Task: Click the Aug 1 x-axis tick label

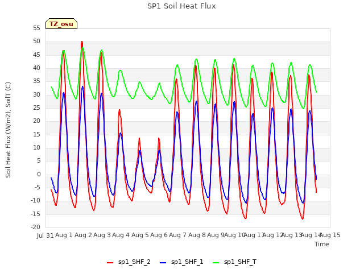Action: [x=64, y=235]
